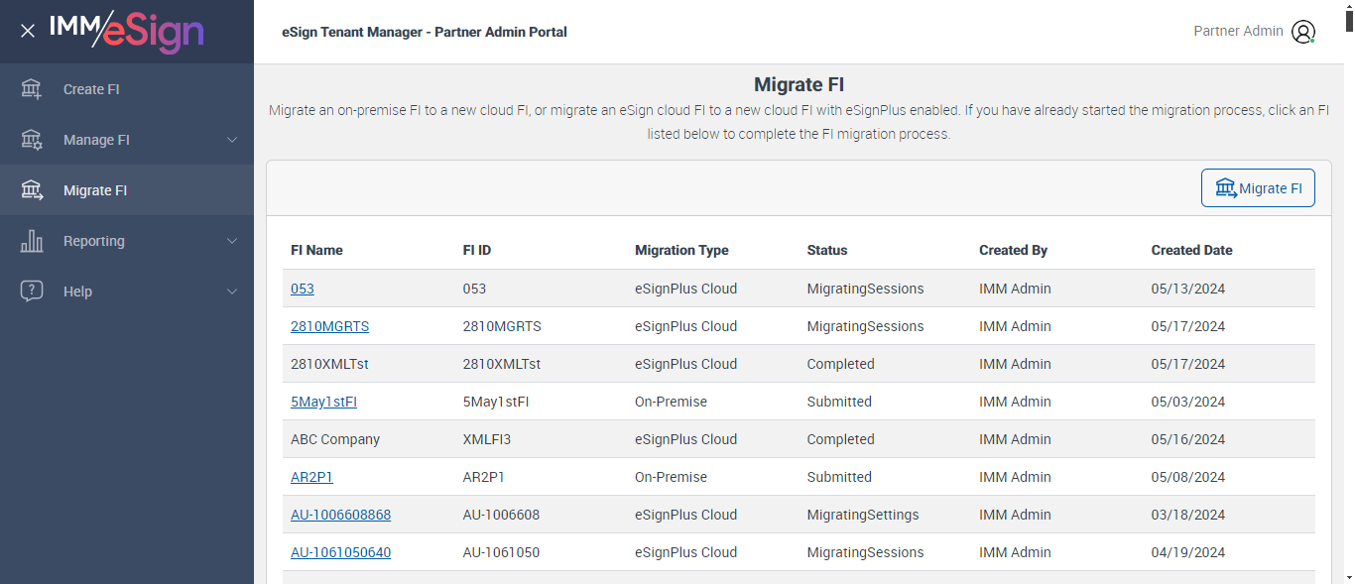Expand the Help submenu chevron
Viewport: 1355px width, 584px height.
coord(232,292)
